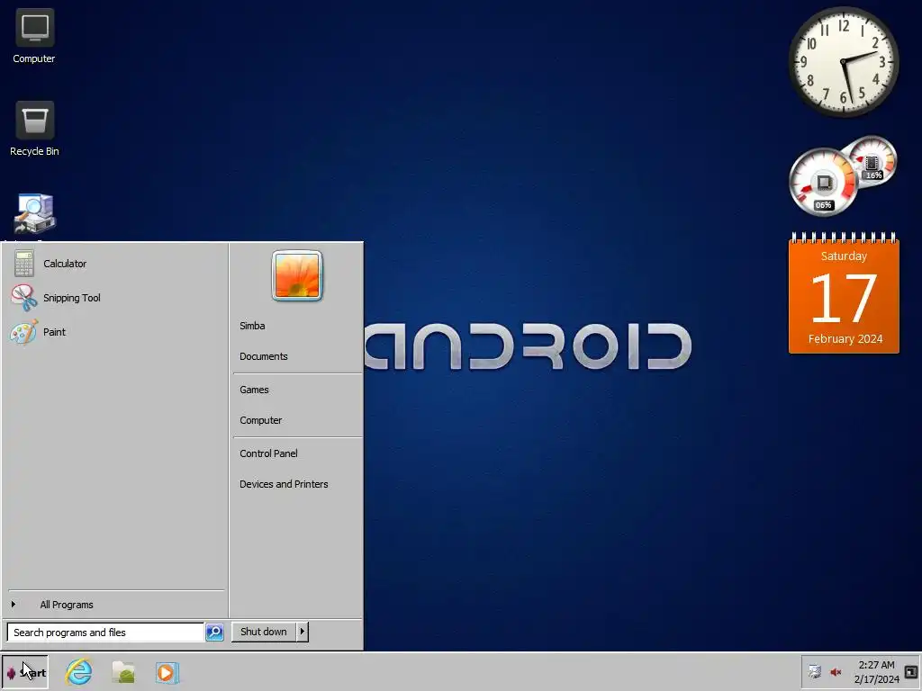The image size is (922, 691).
Task: Open the Simba user folder
Action: pyautogui.click(x=252, y=326)
